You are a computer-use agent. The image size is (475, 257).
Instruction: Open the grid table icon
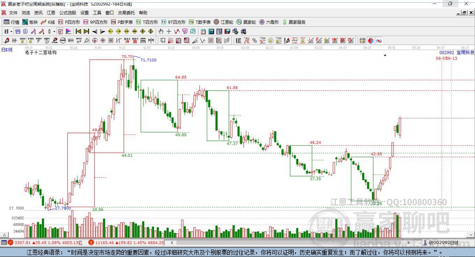click(x=362, y=41)
